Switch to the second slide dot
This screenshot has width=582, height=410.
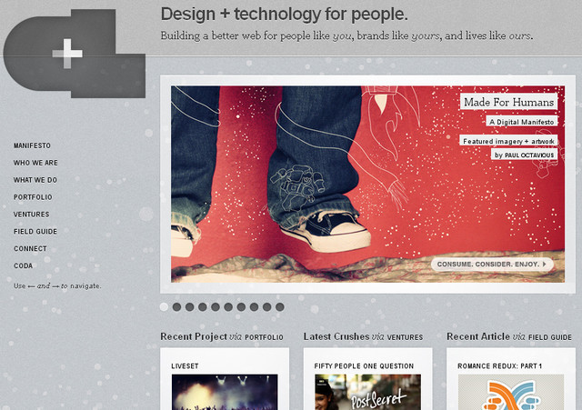[176, 307]
